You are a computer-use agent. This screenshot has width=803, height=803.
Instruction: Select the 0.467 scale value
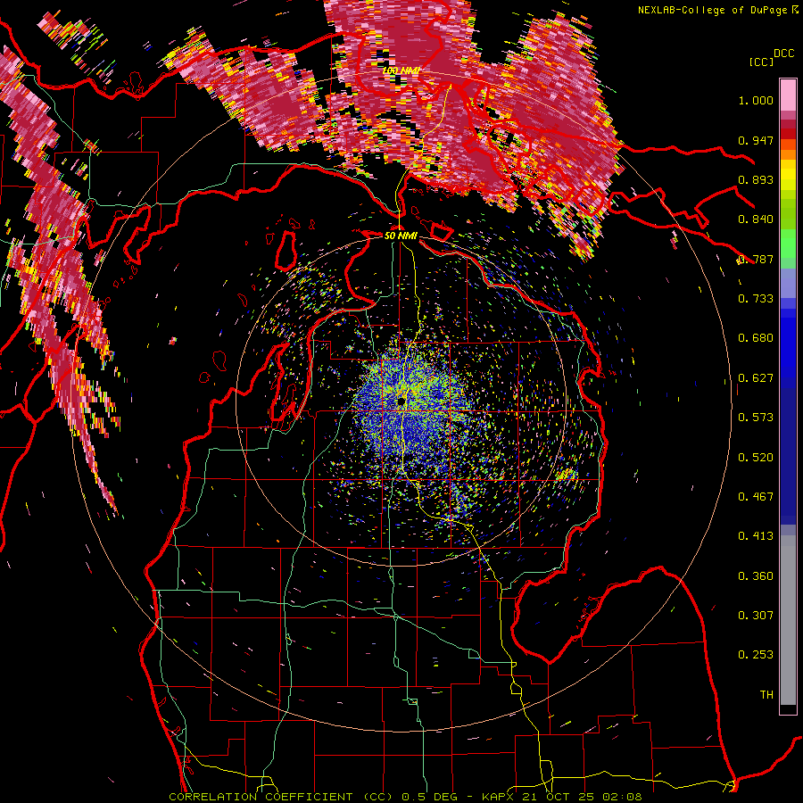click(x=756, y=497)
